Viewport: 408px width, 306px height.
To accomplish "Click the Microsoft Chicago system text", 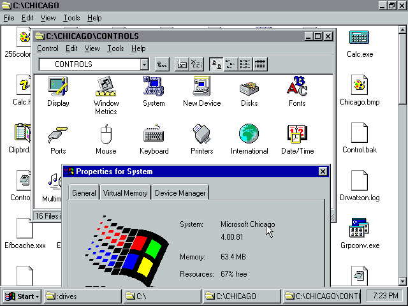I will click(247, 224).
